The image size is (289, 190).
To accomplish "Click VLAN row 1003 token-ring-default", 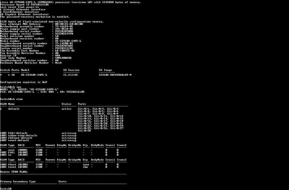I will 38,135.
